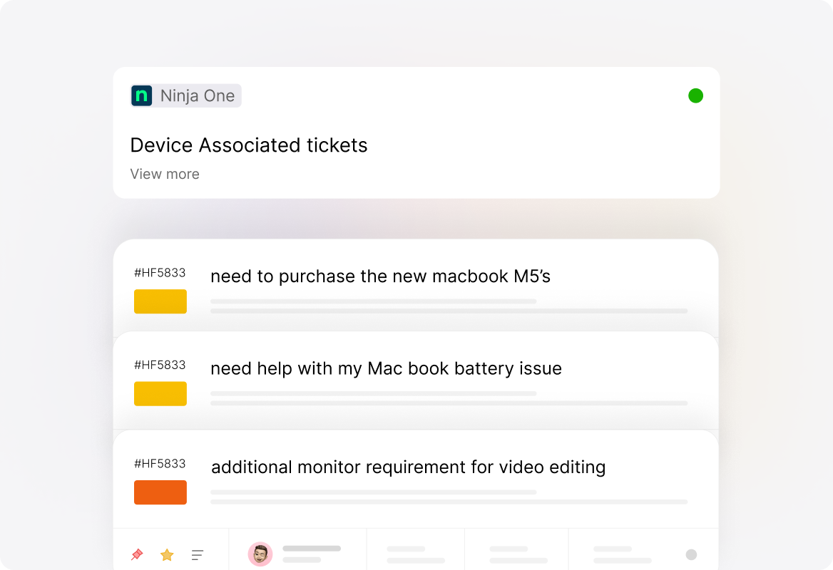Click the NinjaOne app logo icon

click(x=141, y=95)
